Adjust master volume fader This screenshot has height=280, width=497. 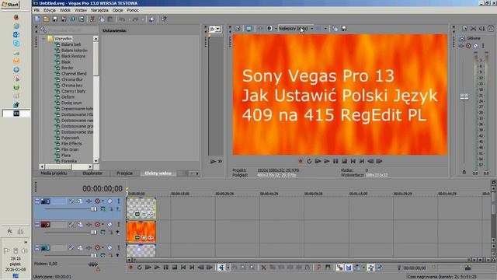coord(464,96)
